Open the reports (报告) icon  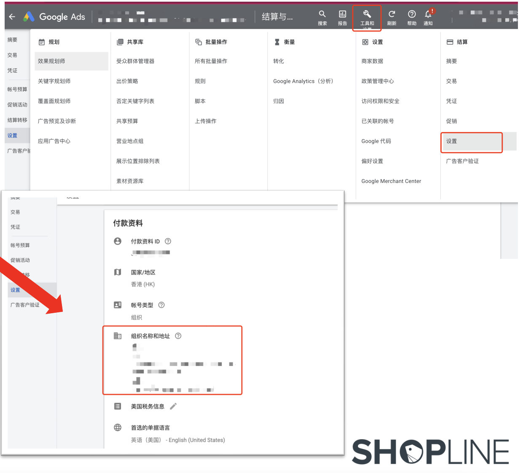pos(342,15)
